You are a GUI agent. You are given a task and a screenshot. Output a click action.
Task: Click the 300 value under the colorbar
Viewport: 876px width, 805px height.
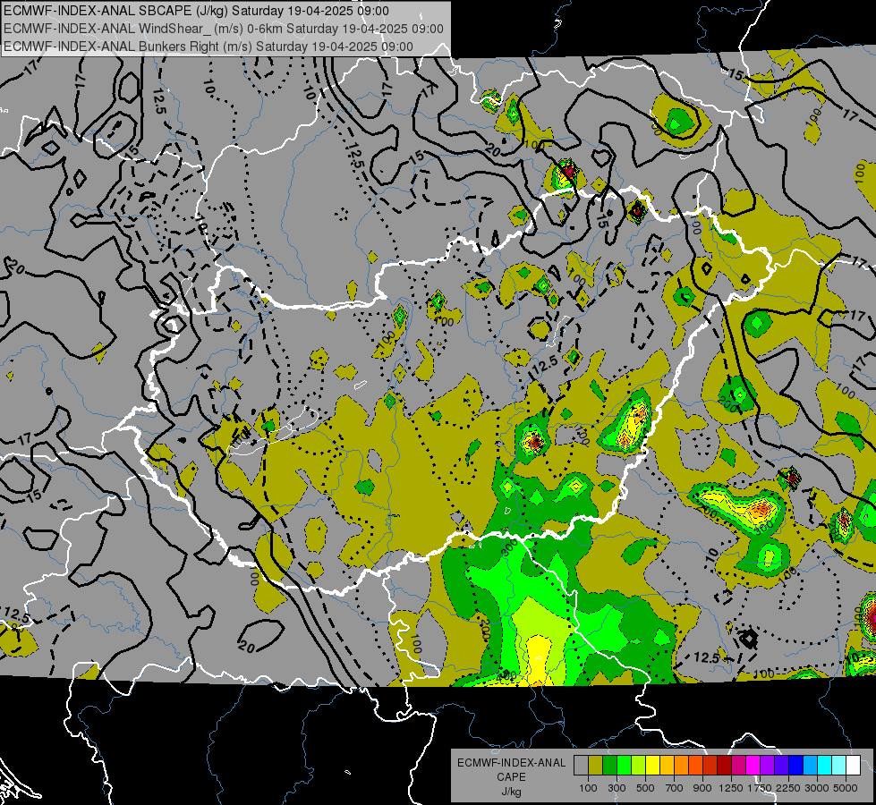(x=617, y=788)
